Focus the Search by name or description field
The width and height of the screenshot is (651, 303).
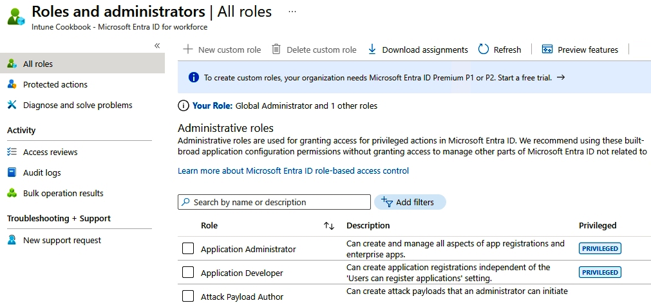[274, 202]
